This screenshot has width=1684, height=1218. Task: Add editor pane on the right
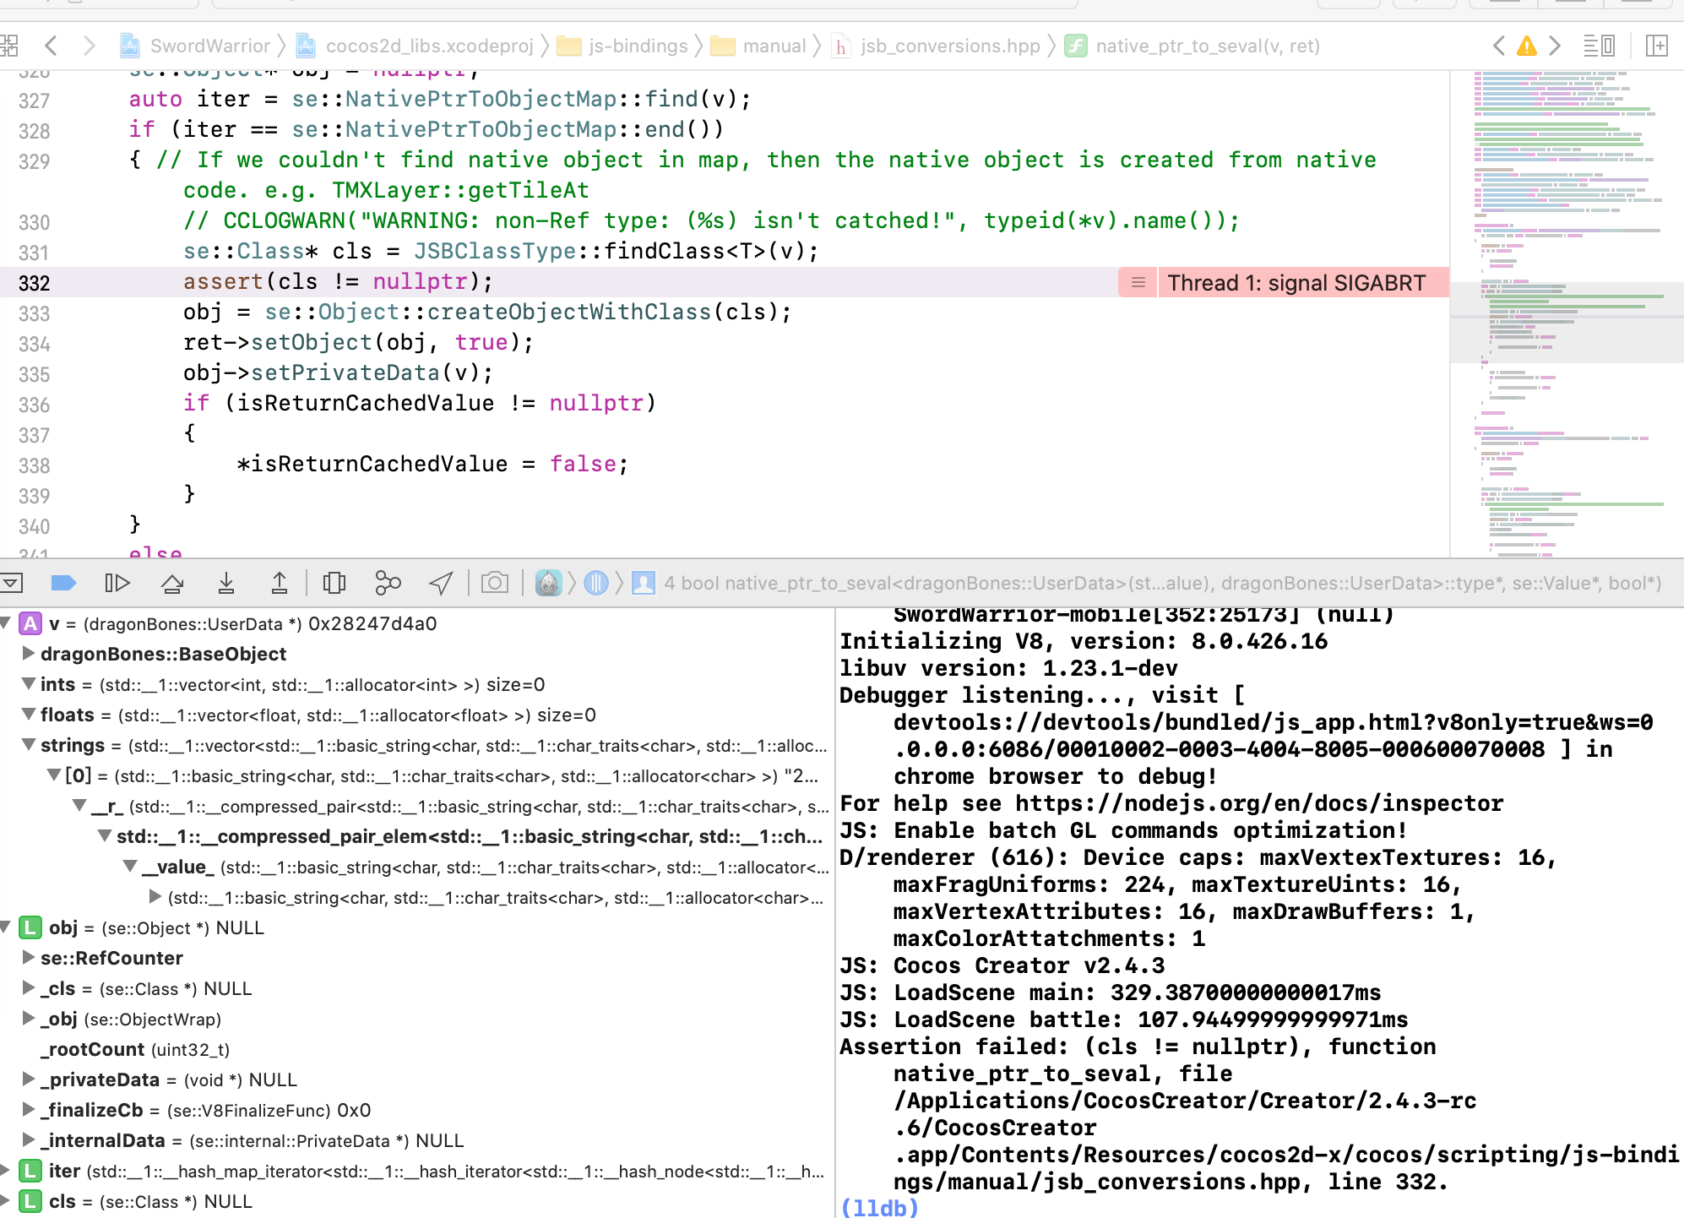coord(1656,46)
